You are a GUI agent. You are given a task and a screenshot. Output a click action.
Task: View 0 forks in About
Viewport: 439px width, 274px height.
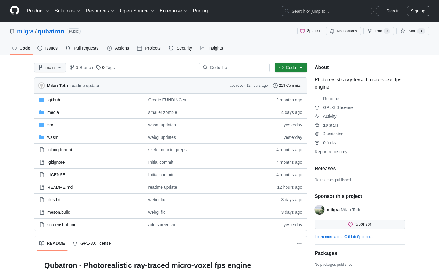325,143
